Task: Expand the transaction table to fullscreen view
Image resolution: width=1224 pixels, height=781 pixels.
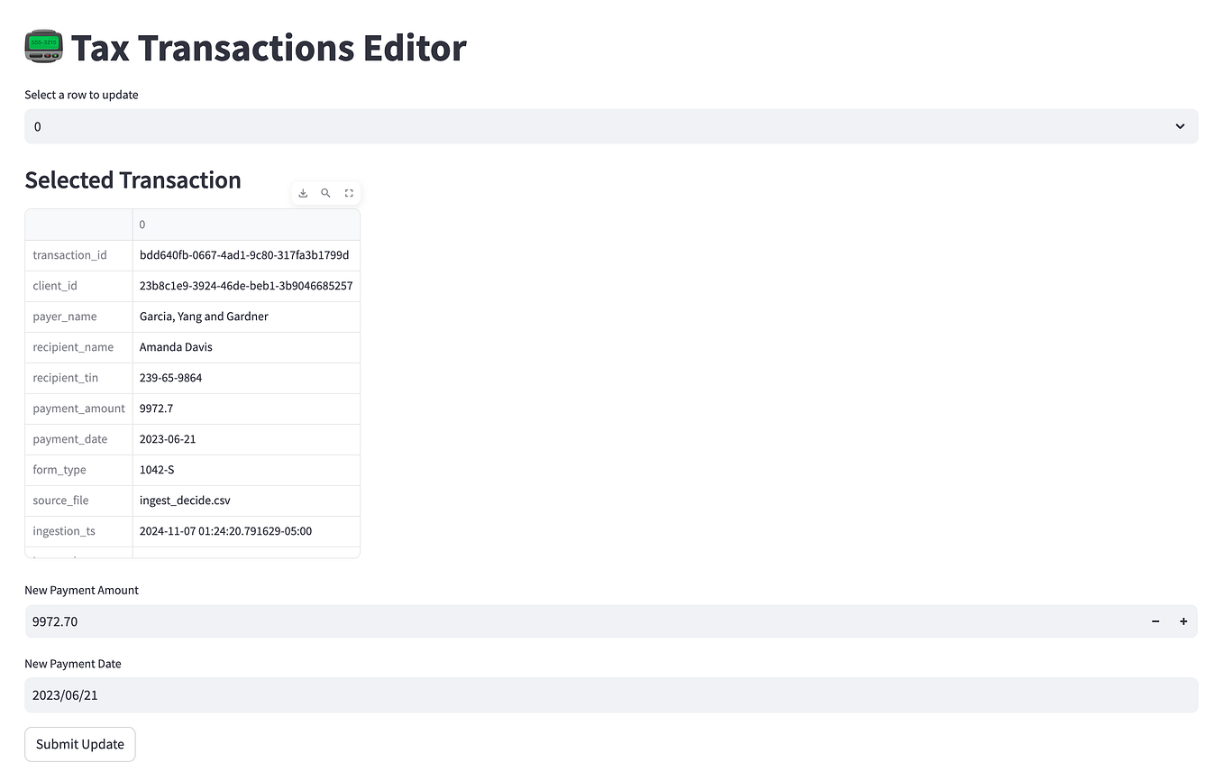Action: (x=349, y=192)
